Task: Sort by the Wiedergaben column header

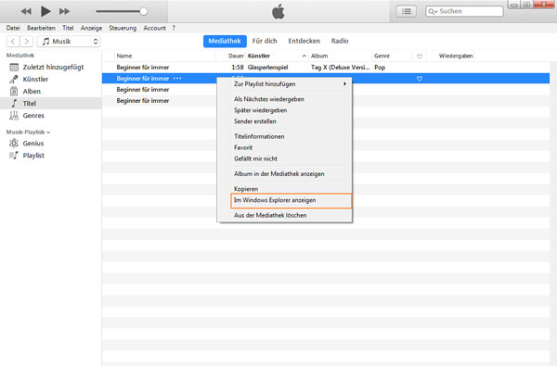Action: point(456,56)
